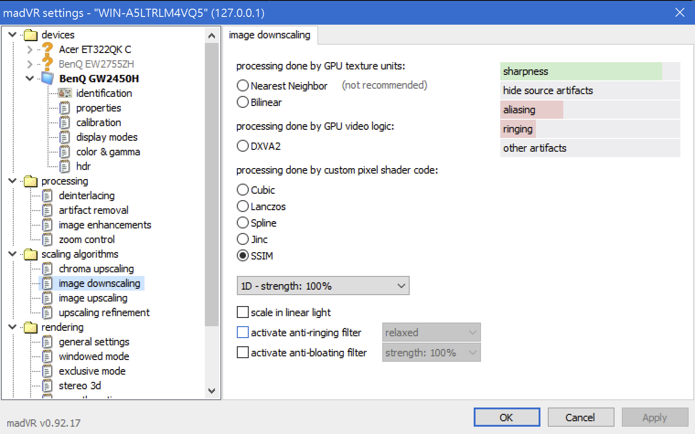Open the stereo 3d settings page

point(80,386)
